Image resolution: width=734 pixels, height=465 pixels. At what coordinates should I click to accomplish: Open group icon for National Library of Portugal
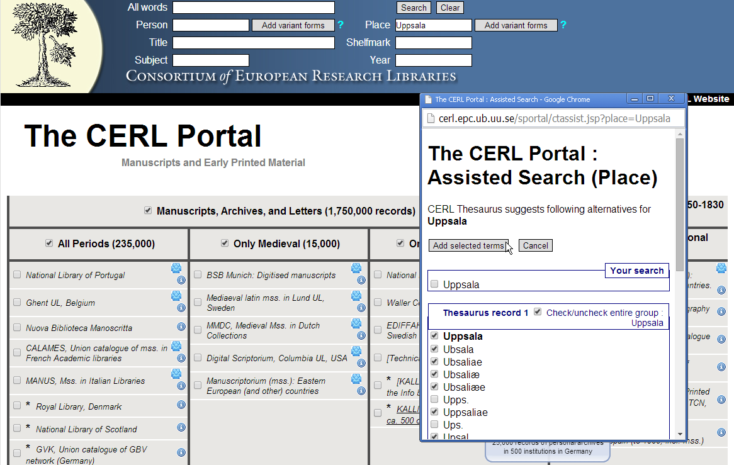176,268
